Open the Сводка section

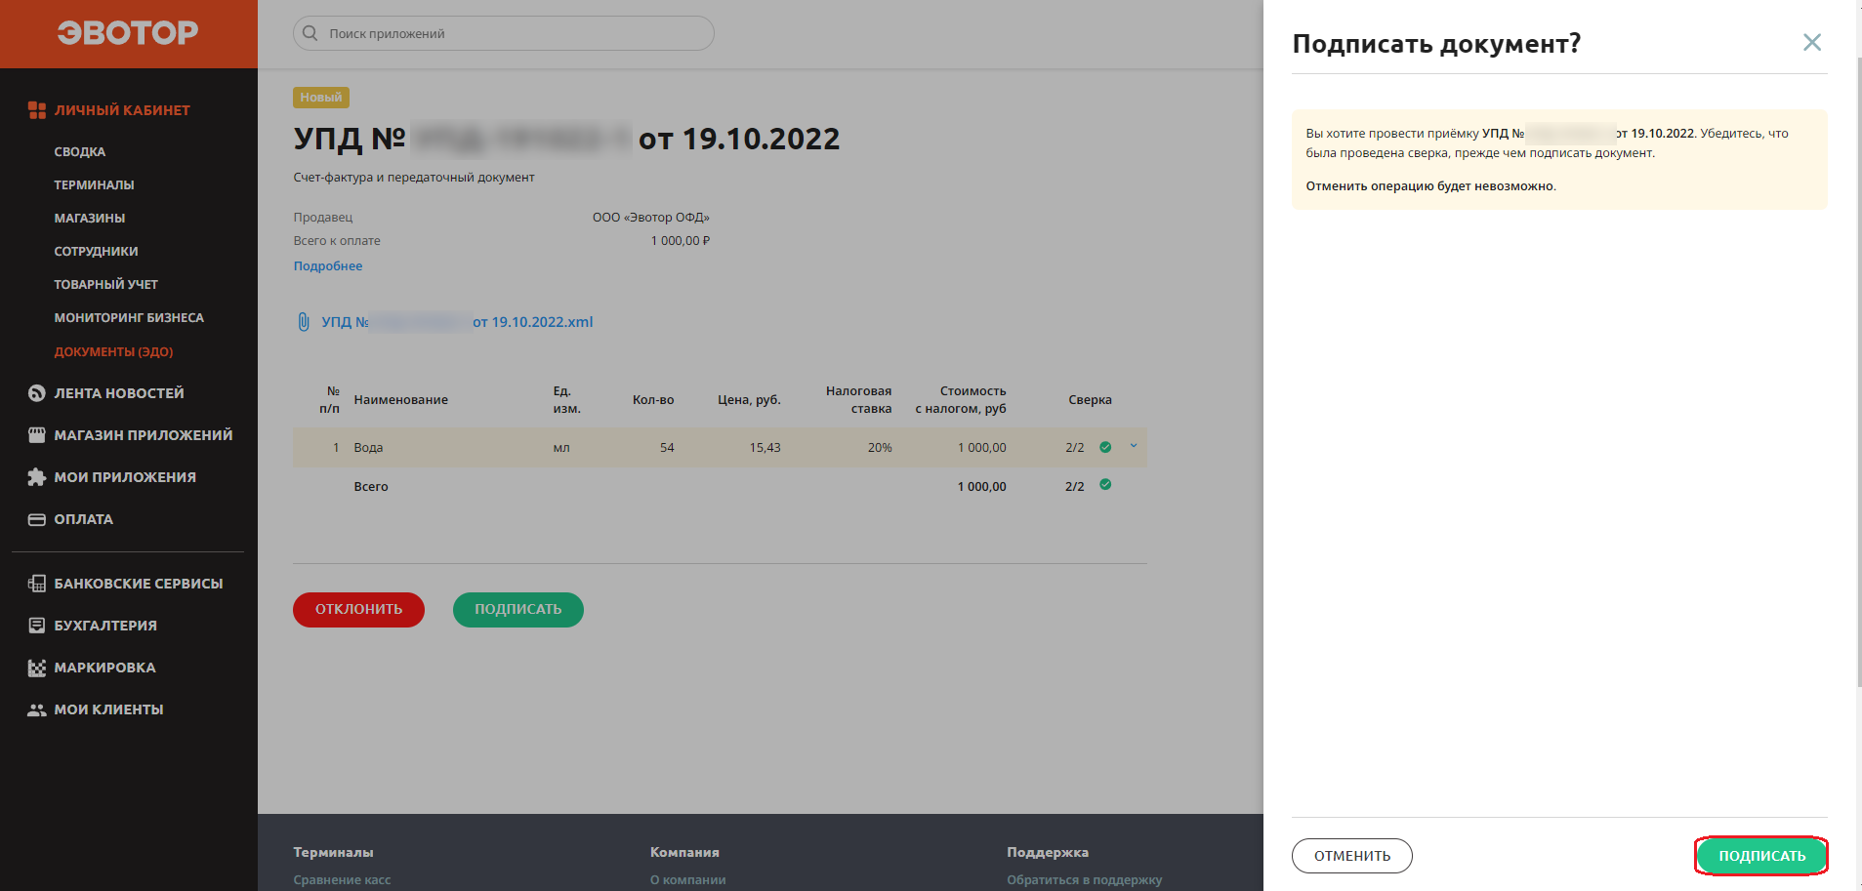80,152
